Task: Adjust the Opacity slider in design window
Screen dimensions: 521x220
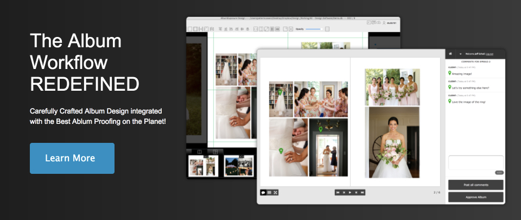Action: (x=314, y=29)
